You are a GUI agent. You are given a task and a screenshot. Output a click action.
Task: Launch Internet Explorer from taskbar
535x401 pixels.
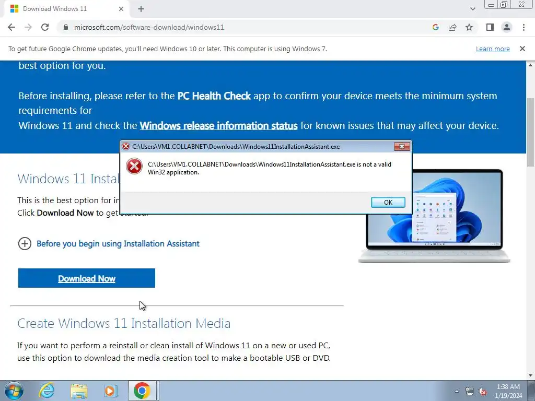click(46, 391)
